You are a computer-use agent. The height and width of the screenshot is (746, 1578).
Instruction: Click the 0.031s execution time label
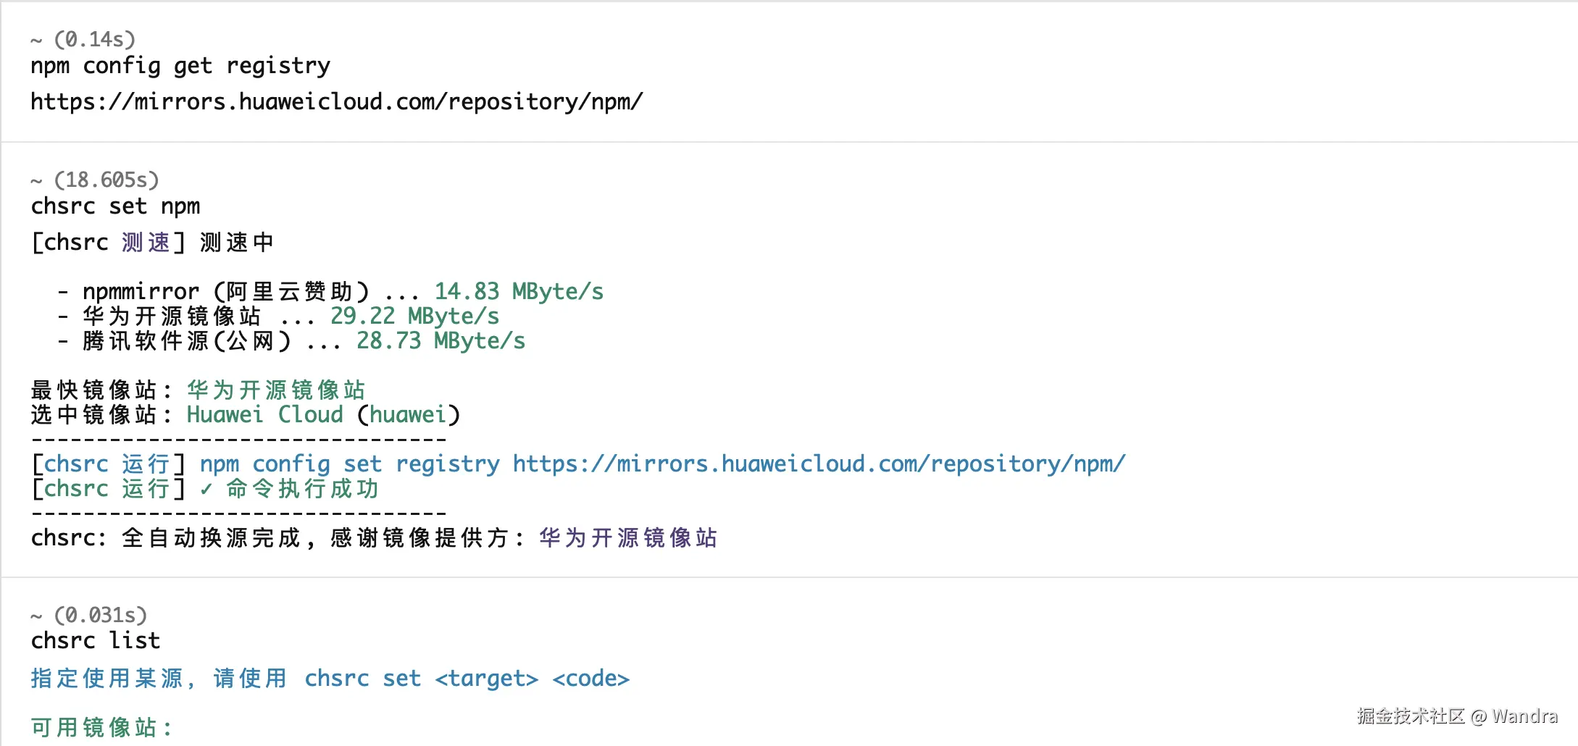pos(101,615)
